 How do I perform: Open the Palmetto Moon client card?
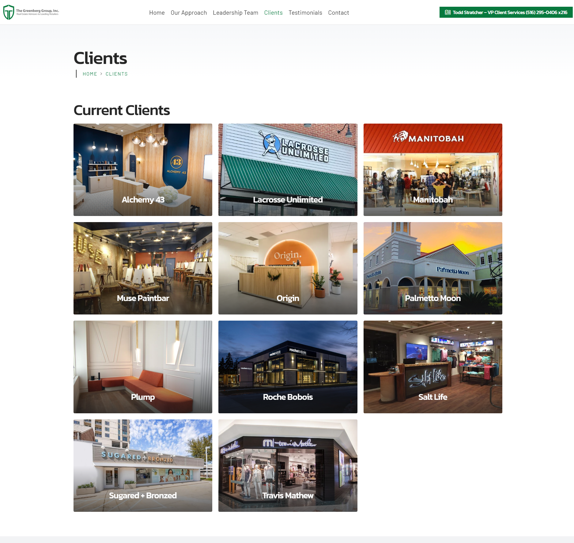433,268
